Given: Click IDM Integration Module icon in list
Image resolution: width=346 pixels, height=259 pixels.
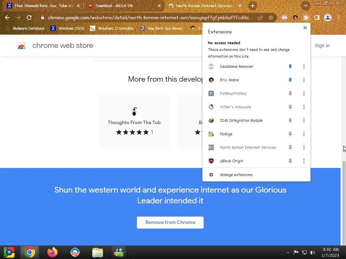Looking at the screenshot, I should [x=211, y=120].
